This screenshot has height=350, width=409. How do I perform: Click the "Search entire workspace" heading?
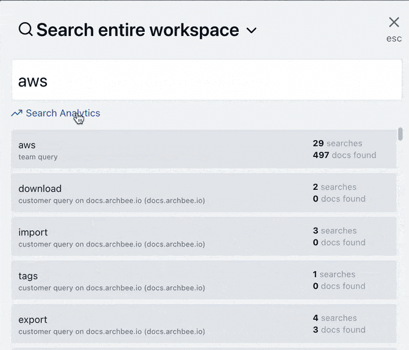click(x=138, y=30)
